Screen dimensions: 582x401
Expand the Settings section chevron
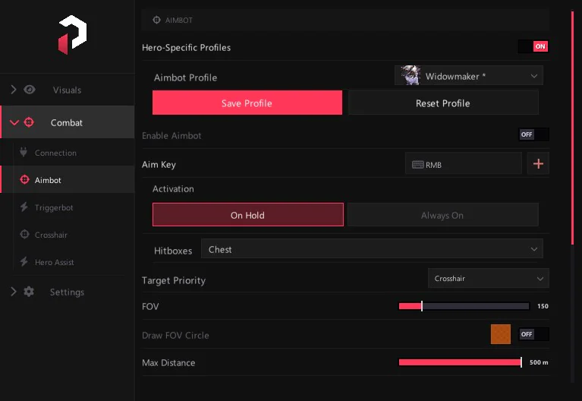coord(14,292)
